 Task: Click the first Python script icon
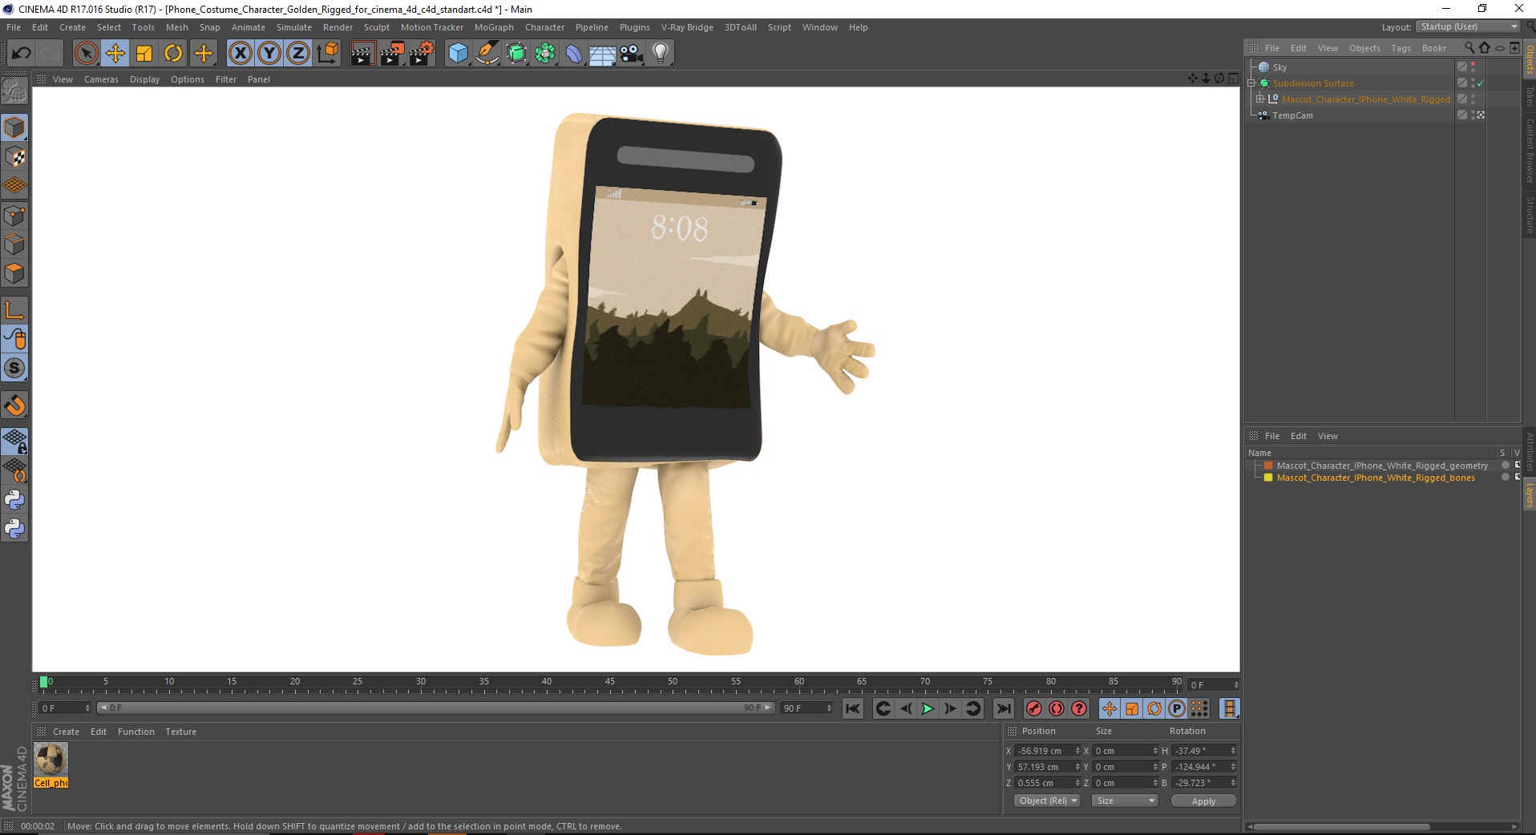point(14,500)
